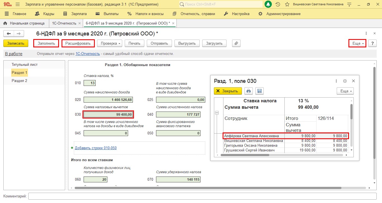Image resolution: width=382 pixels, height=203 pixels.
Task: Close the 6-НДФЛ за 9 месяцев tab
Action: pos(173,23)
